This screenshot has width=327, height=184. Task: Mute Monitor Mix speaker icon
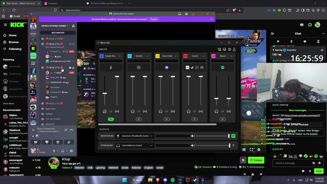click(193, 136)
